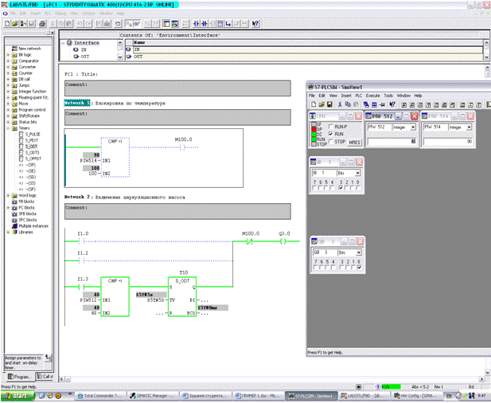Click the Cut icon in PLCSIM toolbar

click(339, 104)
